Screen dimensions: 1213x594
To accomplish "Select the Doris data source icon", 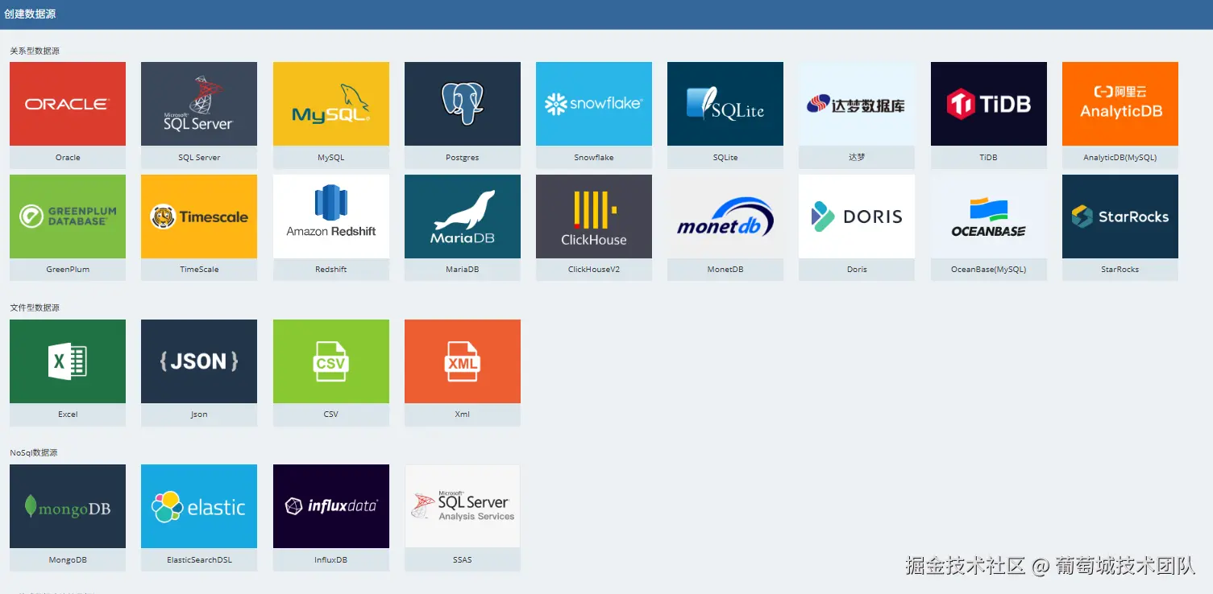I will tap(857, 217).
